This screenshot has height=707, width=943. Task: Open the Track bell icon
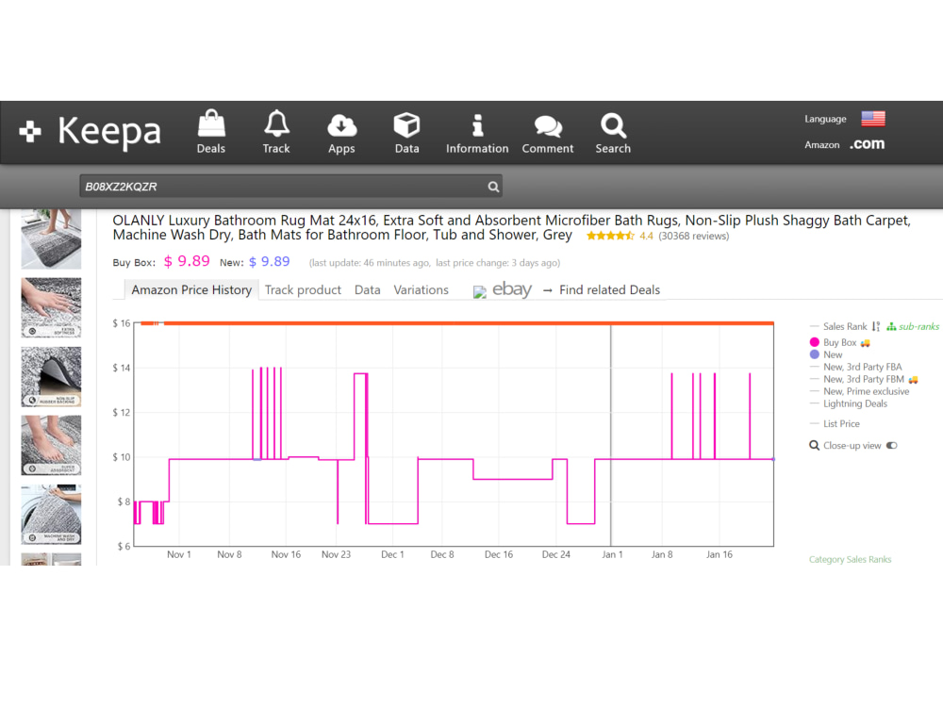pos(276,123)
